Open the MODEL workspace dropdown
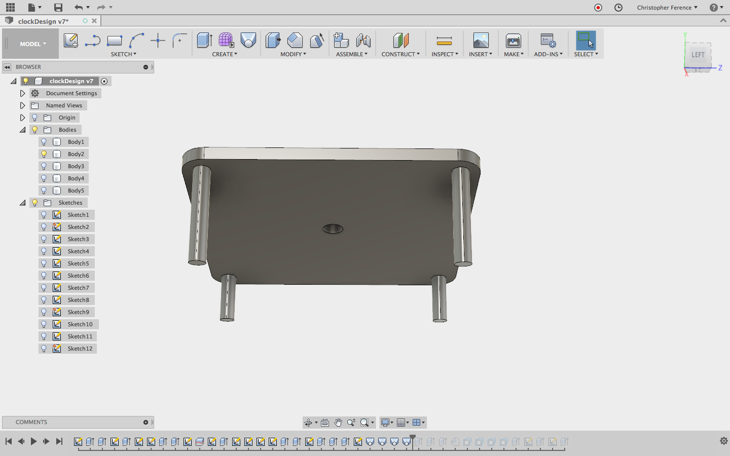730x456 pixels. [32, 44]
